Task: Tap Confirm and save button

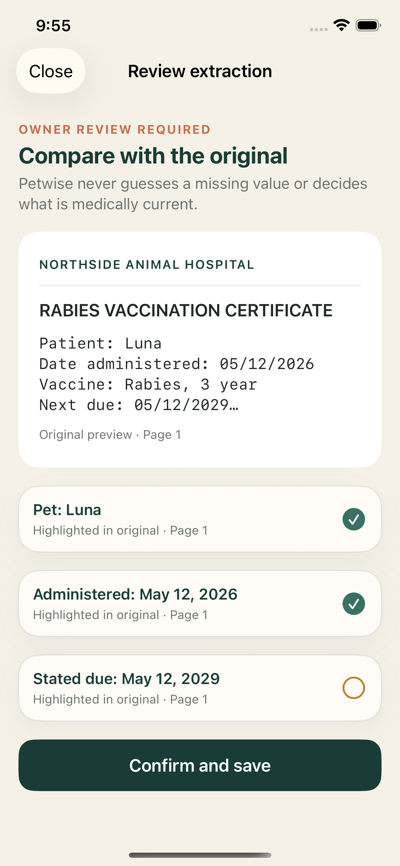Action: [x=200, y=765]
